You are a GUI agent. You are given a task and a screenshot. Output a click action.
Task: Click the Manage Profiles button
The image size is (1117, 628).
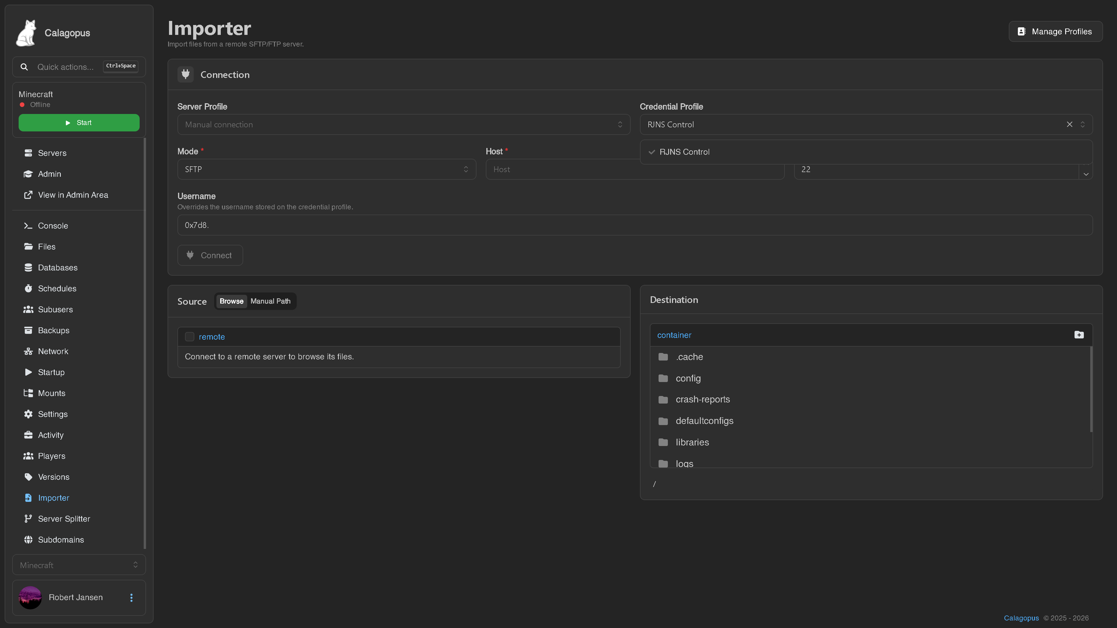[x=1055, y=32]
